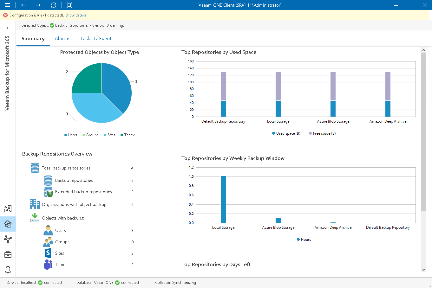432x288 pixels.
Task: Click Backup Repositories Overview heading
Action: tap(57, 154)
